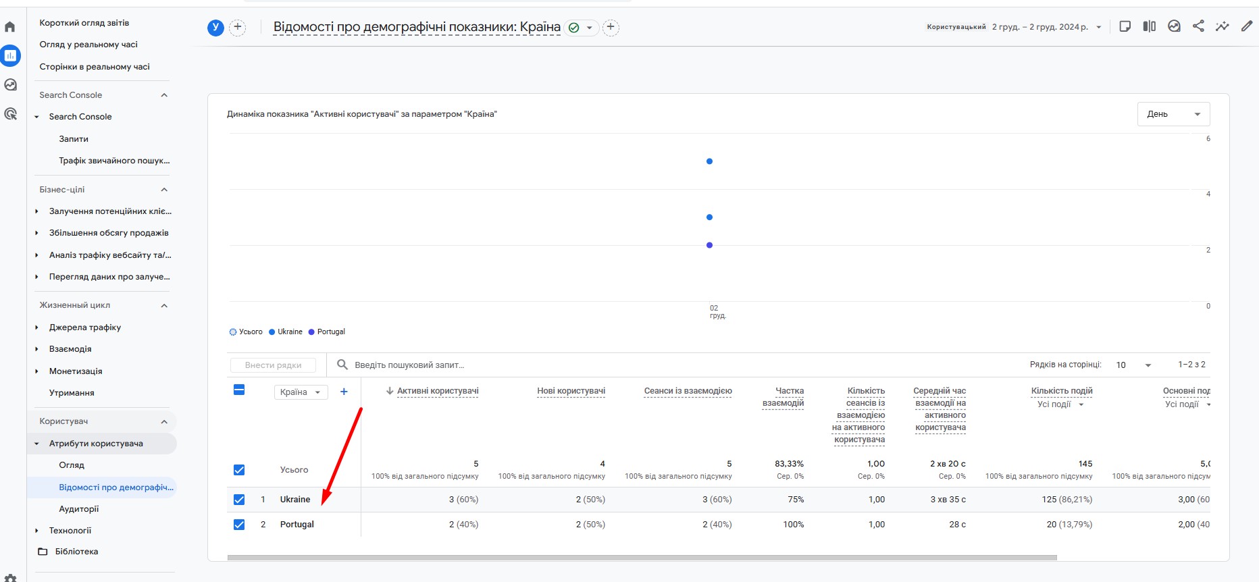Open the День granularity dropdown
Image resolution: width=1259 pixels, height=582 pixels.
pos(1173,114)
